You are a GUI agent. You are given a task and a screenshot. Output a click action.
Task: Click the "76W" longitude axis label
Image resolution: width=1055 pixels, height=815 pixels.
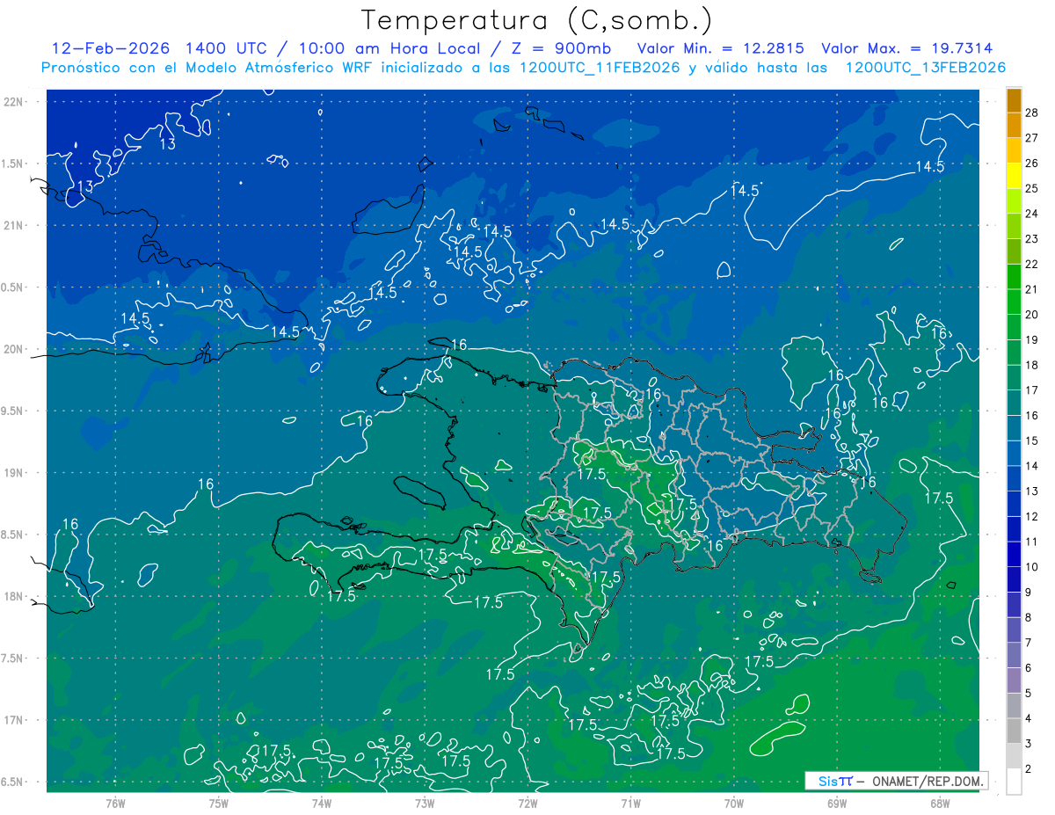tap(115, 804)
